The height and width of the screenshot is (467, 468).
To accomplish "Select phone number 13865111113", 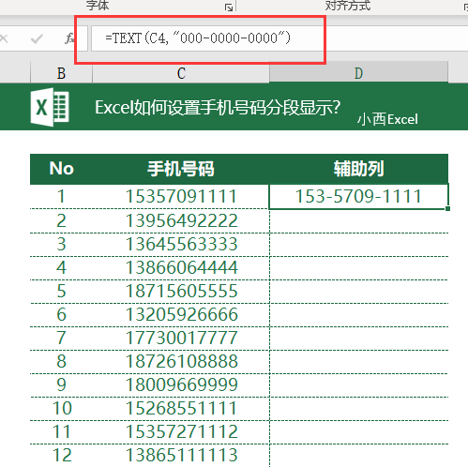I will (181, 455).
